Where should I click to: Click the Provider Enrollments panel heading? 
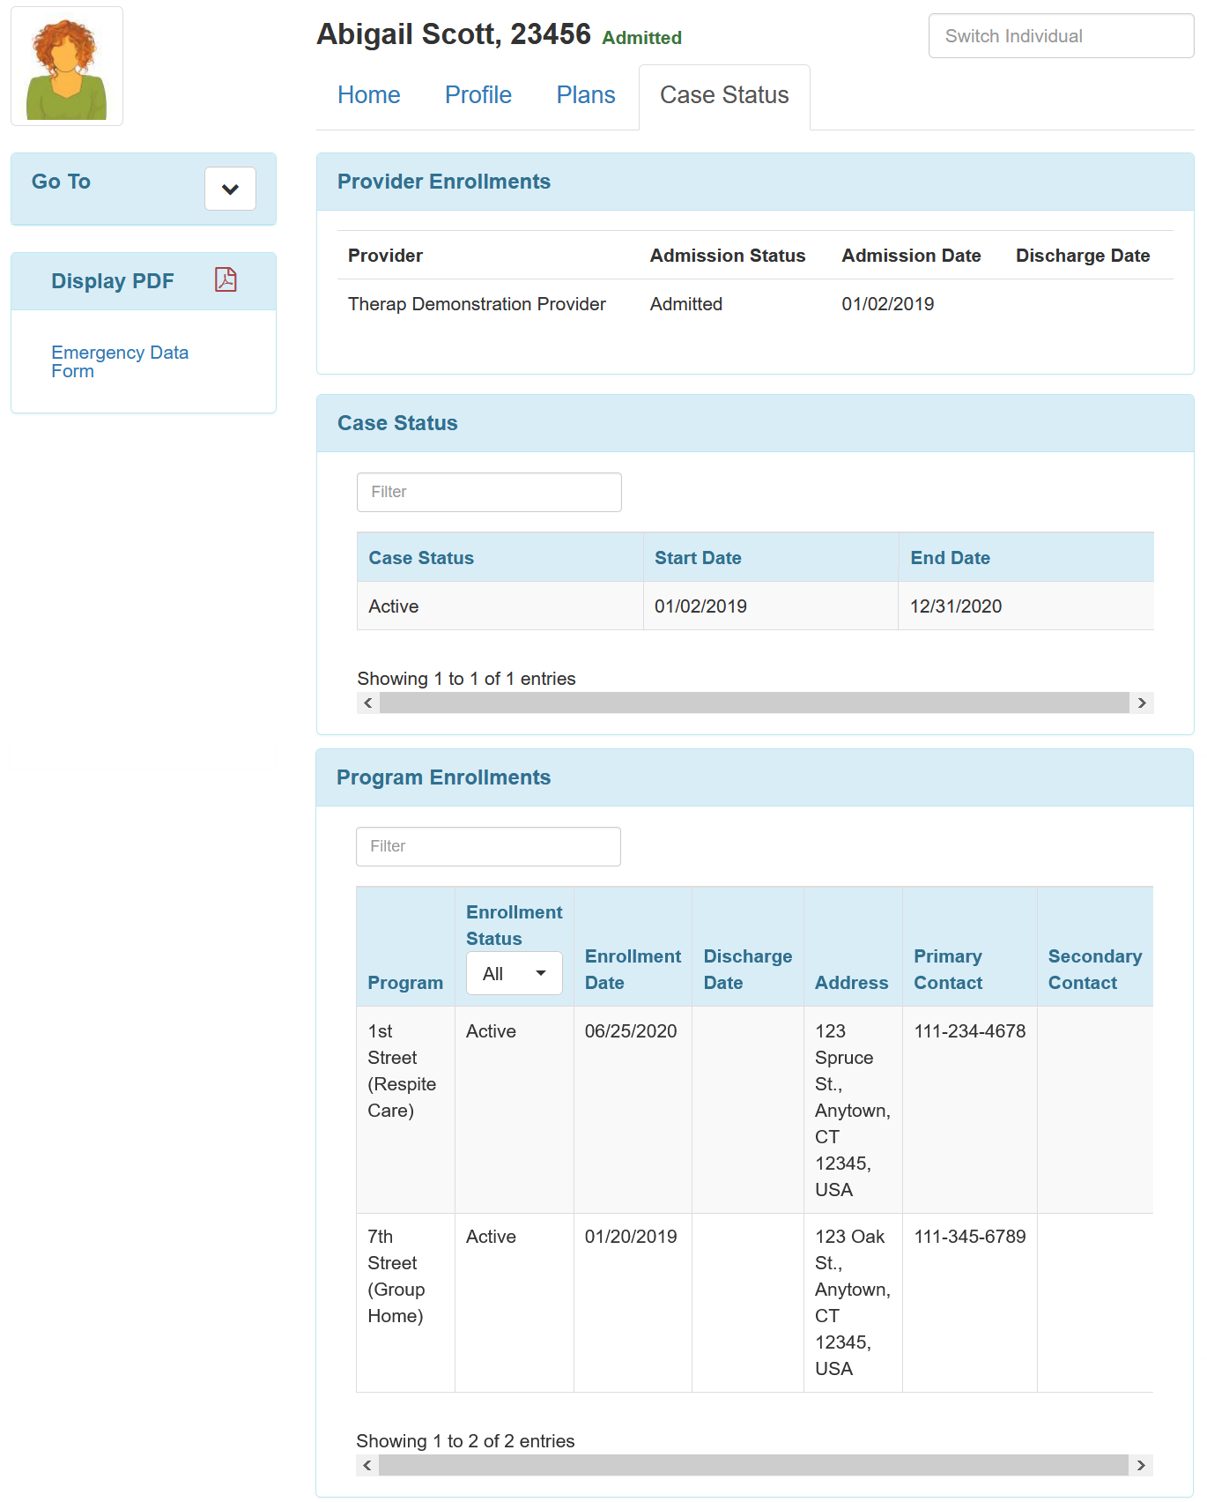(444, 182)
